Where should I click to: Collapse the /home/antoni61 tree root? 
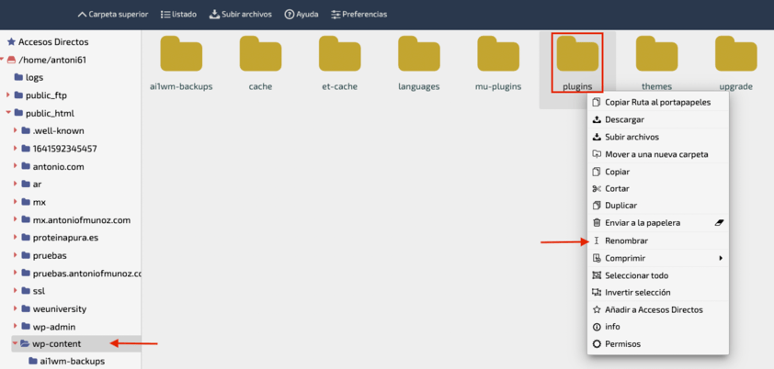click(2, 59)
